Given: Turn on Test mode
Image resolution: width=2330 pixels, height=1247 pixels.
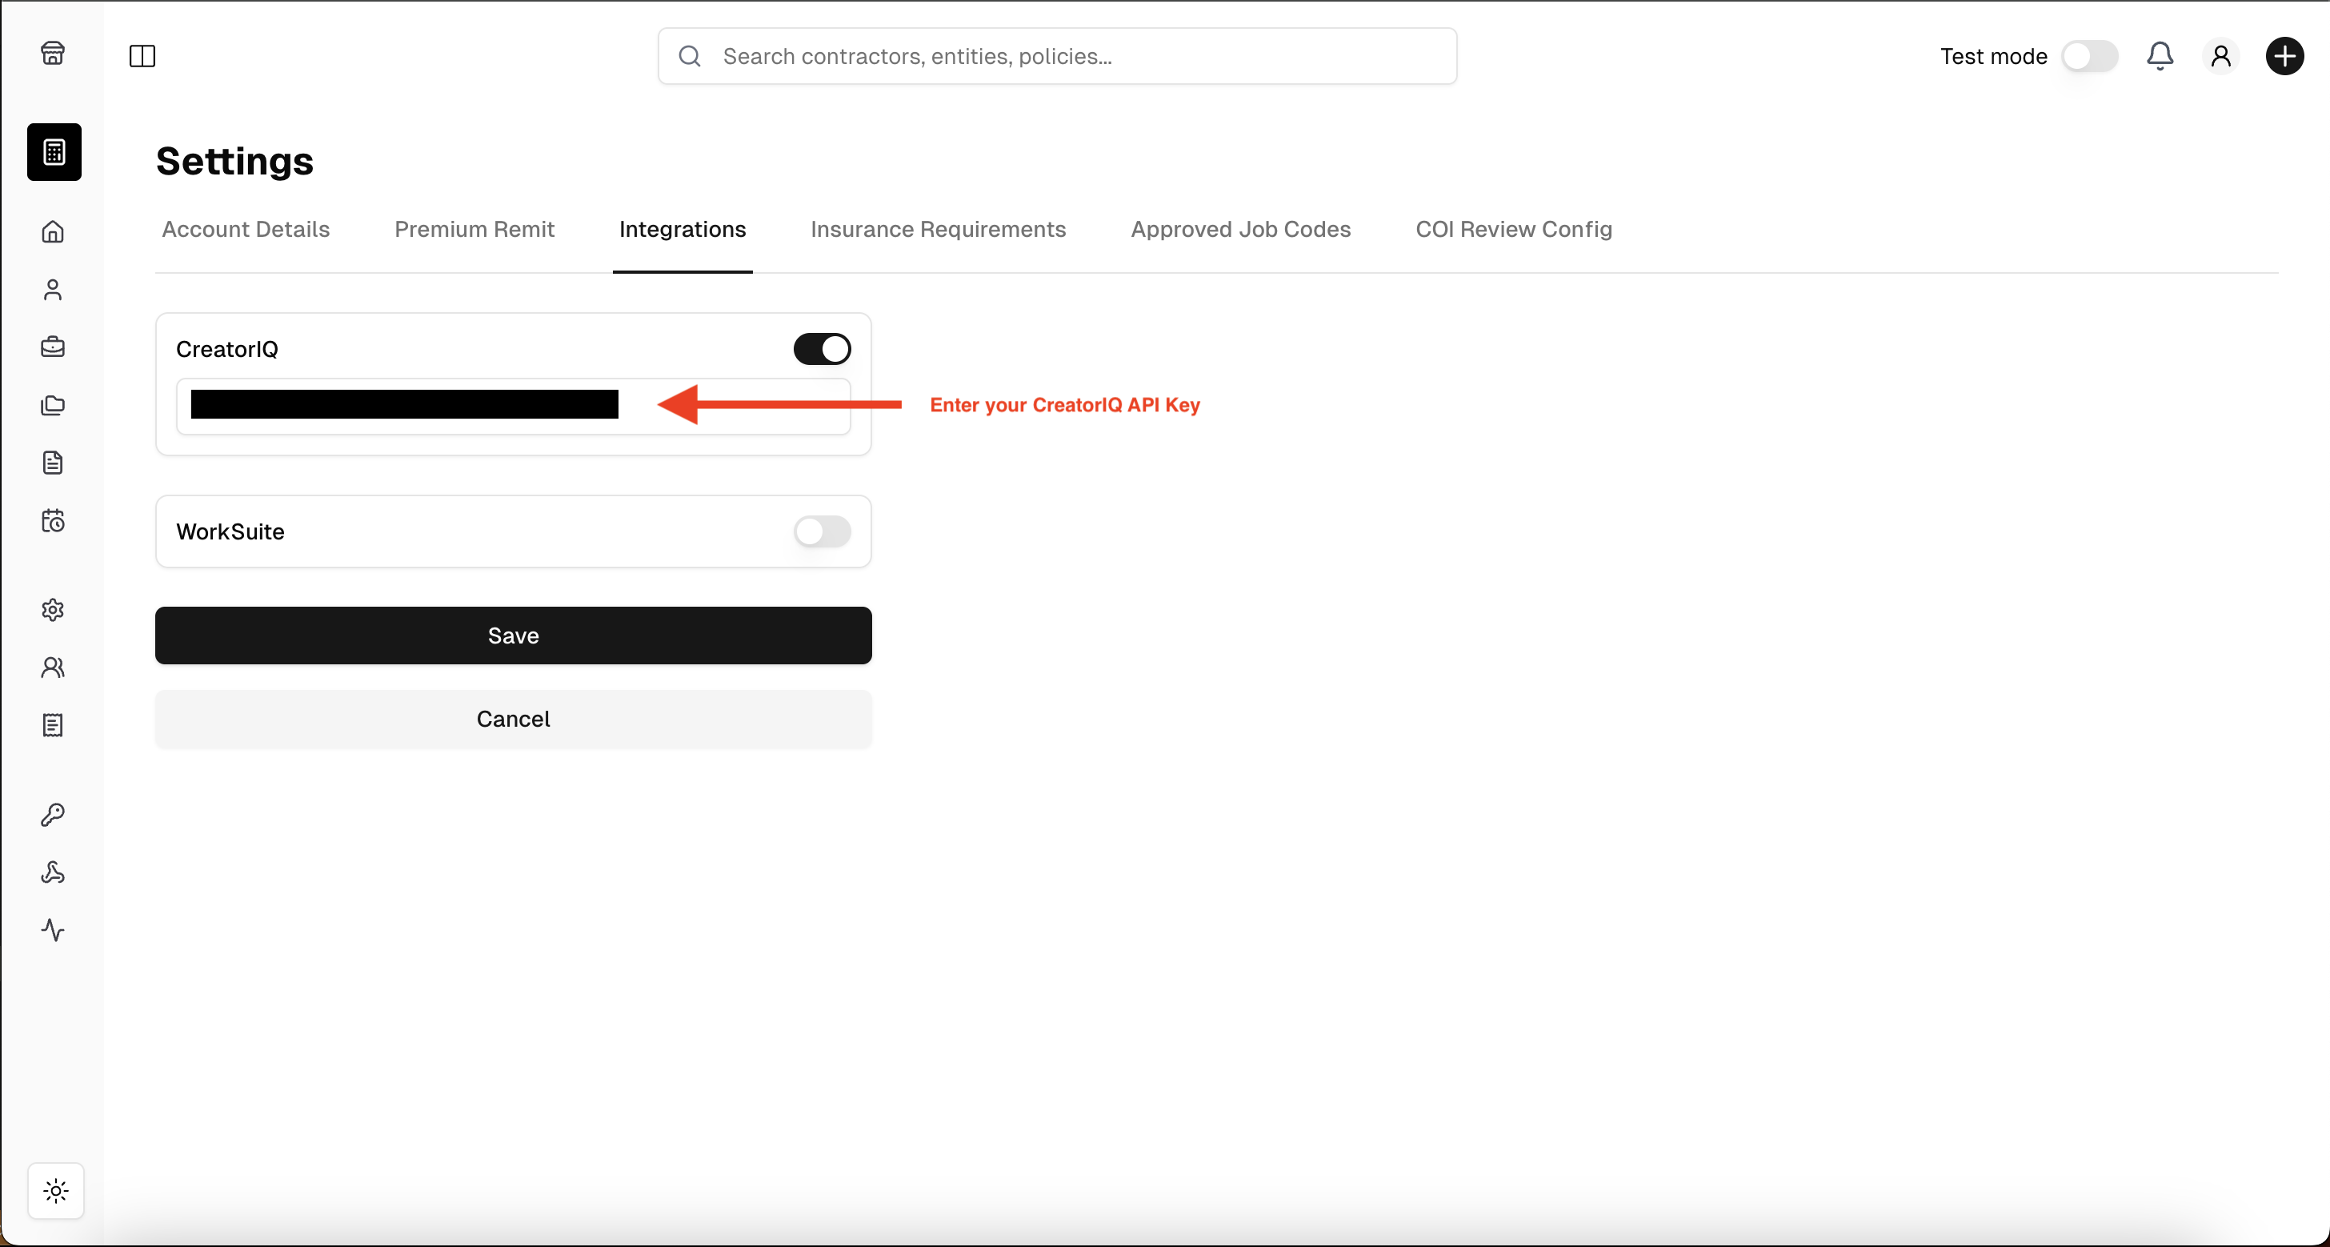Looking at the screenshot, I should click(x=2090, y=56).
